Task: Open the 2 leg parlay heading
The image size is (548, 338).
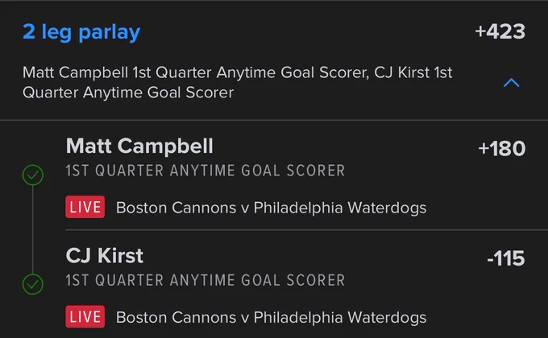Action: coord(81,32)
